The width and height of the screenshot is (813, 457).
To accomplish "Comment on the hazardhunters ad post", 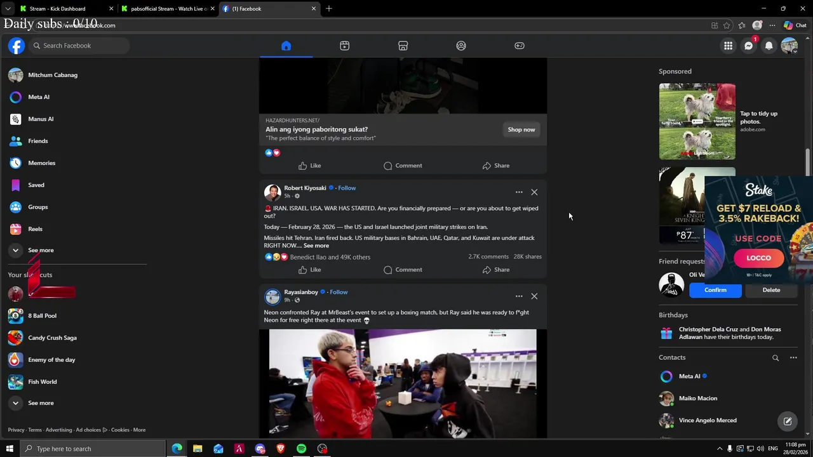I will tap(403, 166).
